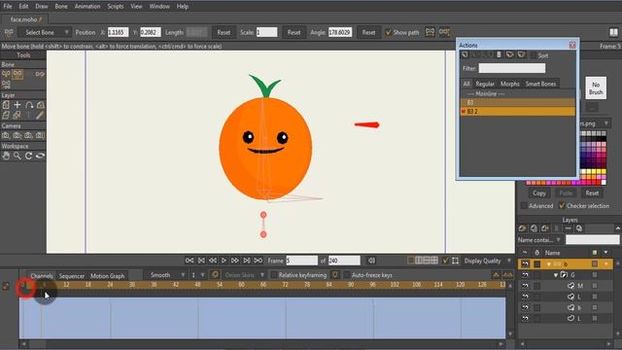622x350 pixels.
Task: Select the Rotate Workspace tool
Action: (x=28, y=156)
